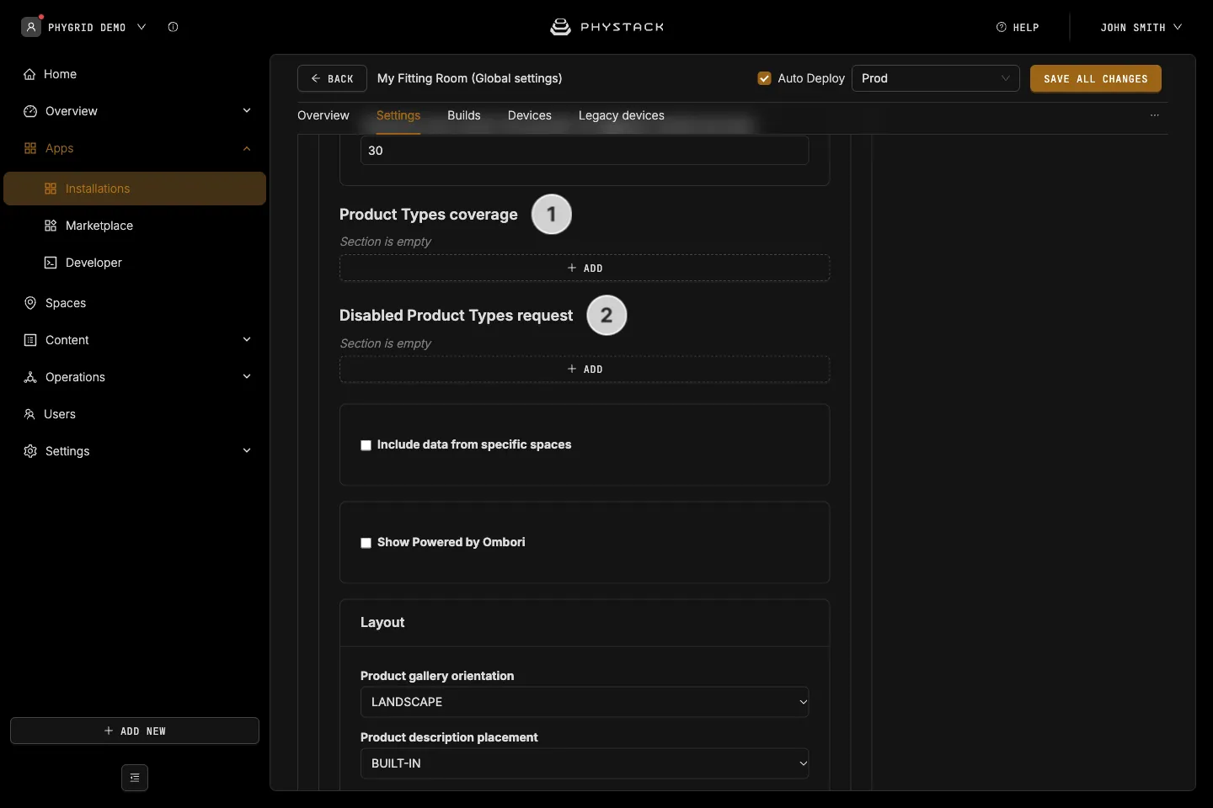
Task: Expand the Content sidebar chevron
Action: (247, 340)
